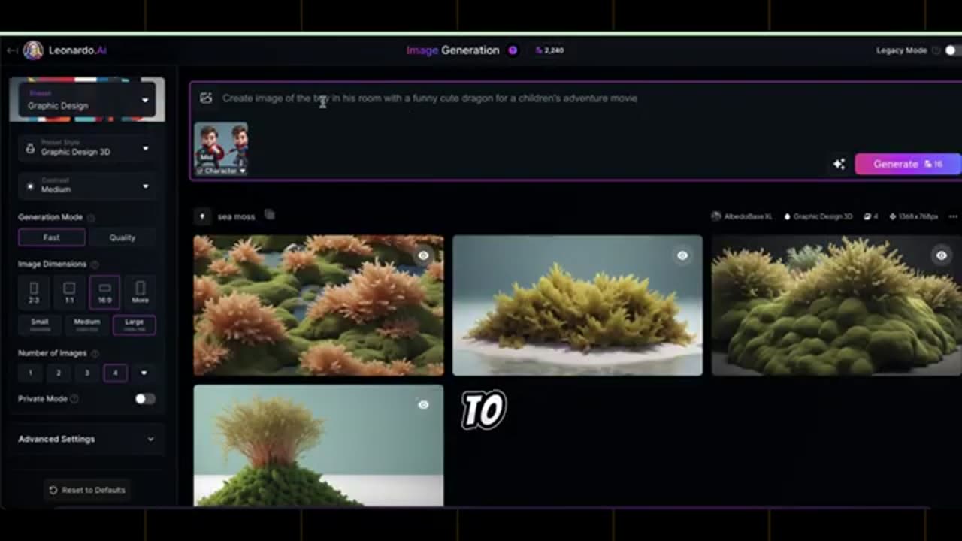Open more number of images options

coord(144,373)
